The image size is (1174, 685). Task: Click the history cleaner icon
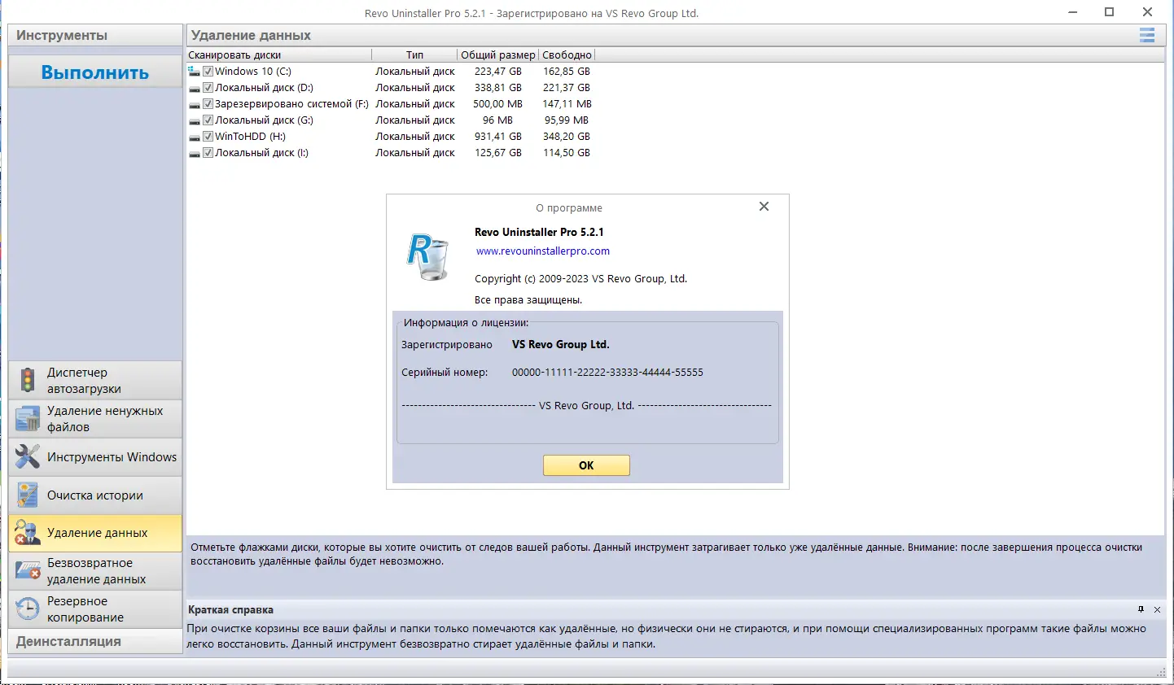tap(28, 495)
